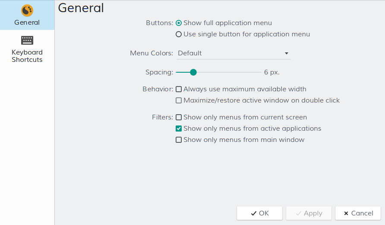Click the Spacing slider handle
385x225 pixels.
pyautogui.click(x=193, y=72)
